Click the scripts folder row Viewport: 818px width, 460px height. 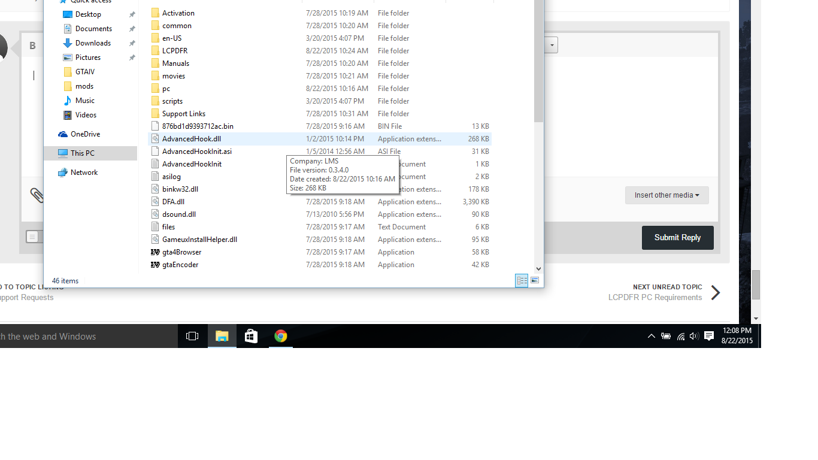click(x=319, y=101)
